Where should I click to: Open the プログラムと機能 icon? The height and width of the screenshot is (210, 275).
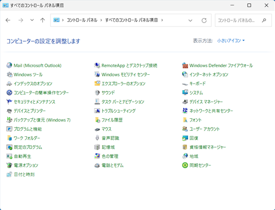pyautogui.click(x=9, y=129)
